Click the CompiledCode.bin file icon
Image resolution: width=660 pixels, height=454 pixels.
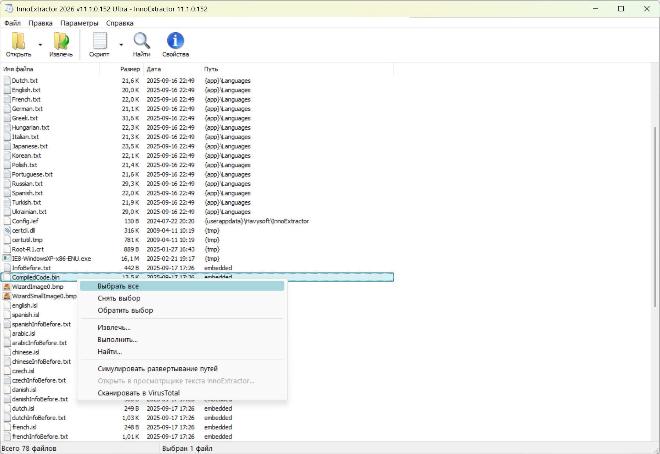click(x=7, y=277)
